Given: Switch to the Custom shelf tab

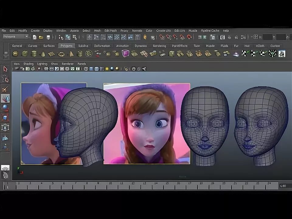Looking at the screenshot, I should tap(275, 46).
